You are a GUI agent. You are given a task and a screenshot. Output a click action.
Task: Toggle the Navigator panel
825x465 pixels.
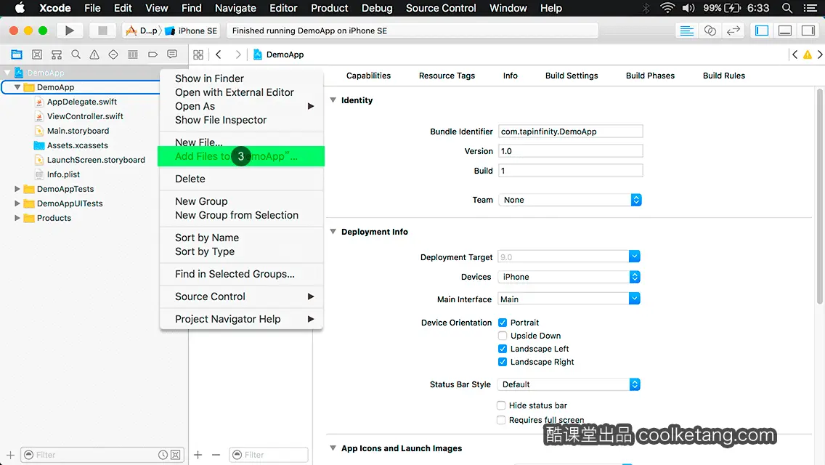762,31
